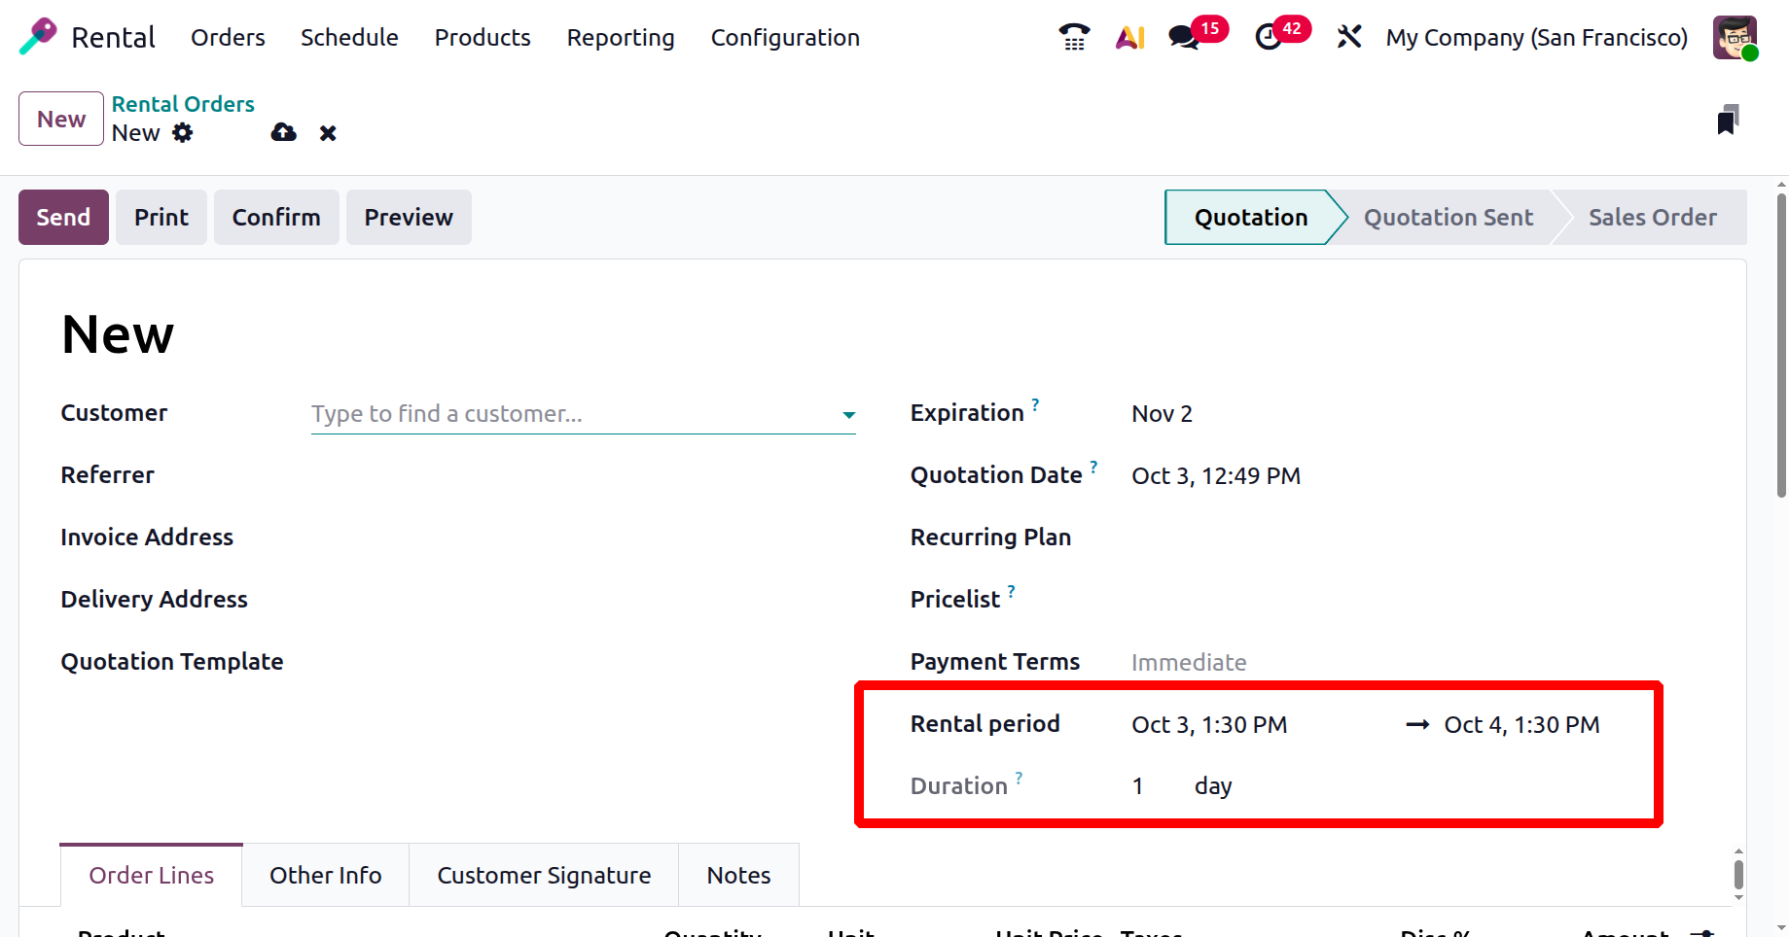Viewport: 1789px width, 937px height.
Task: Open the VoIP phone icon
Action: tap(1074, 37)
